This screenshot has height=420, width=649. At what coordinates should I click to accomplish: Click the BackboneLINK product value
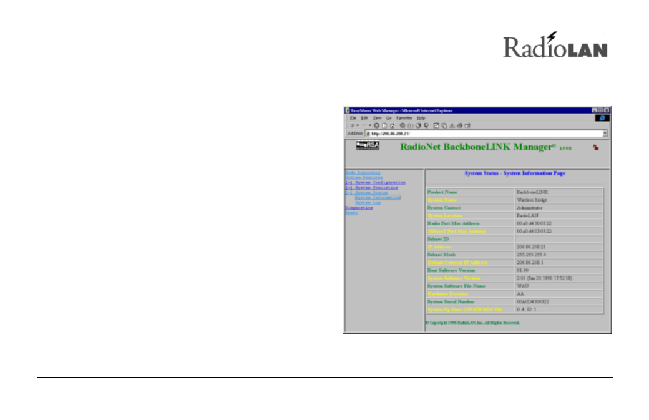[532, 192]
